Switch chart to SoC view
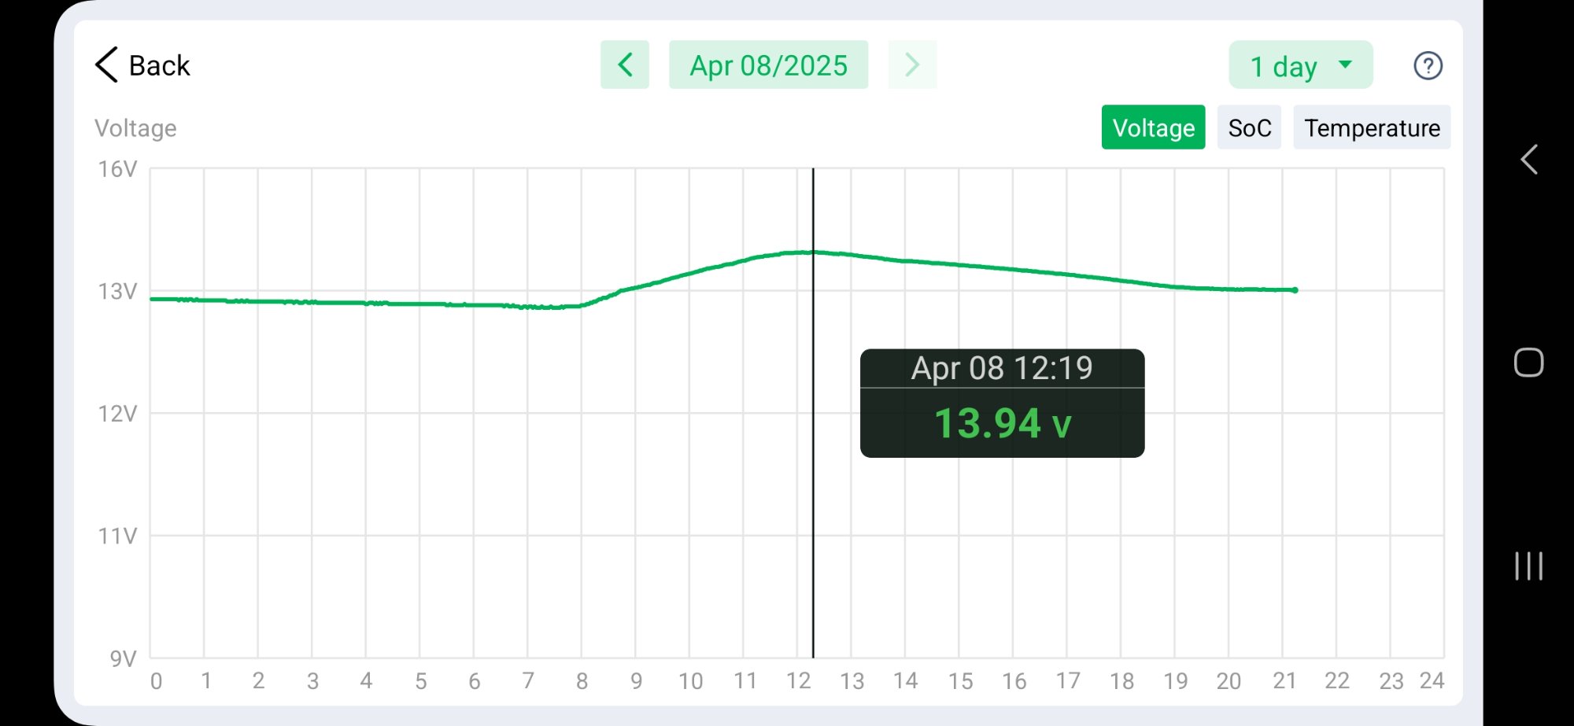1574x726 pixels. tap(1249, 127)
